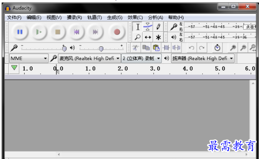Screen dimensions: 259x159
Task: Open the 视图(V) menu
Action: 54,18
